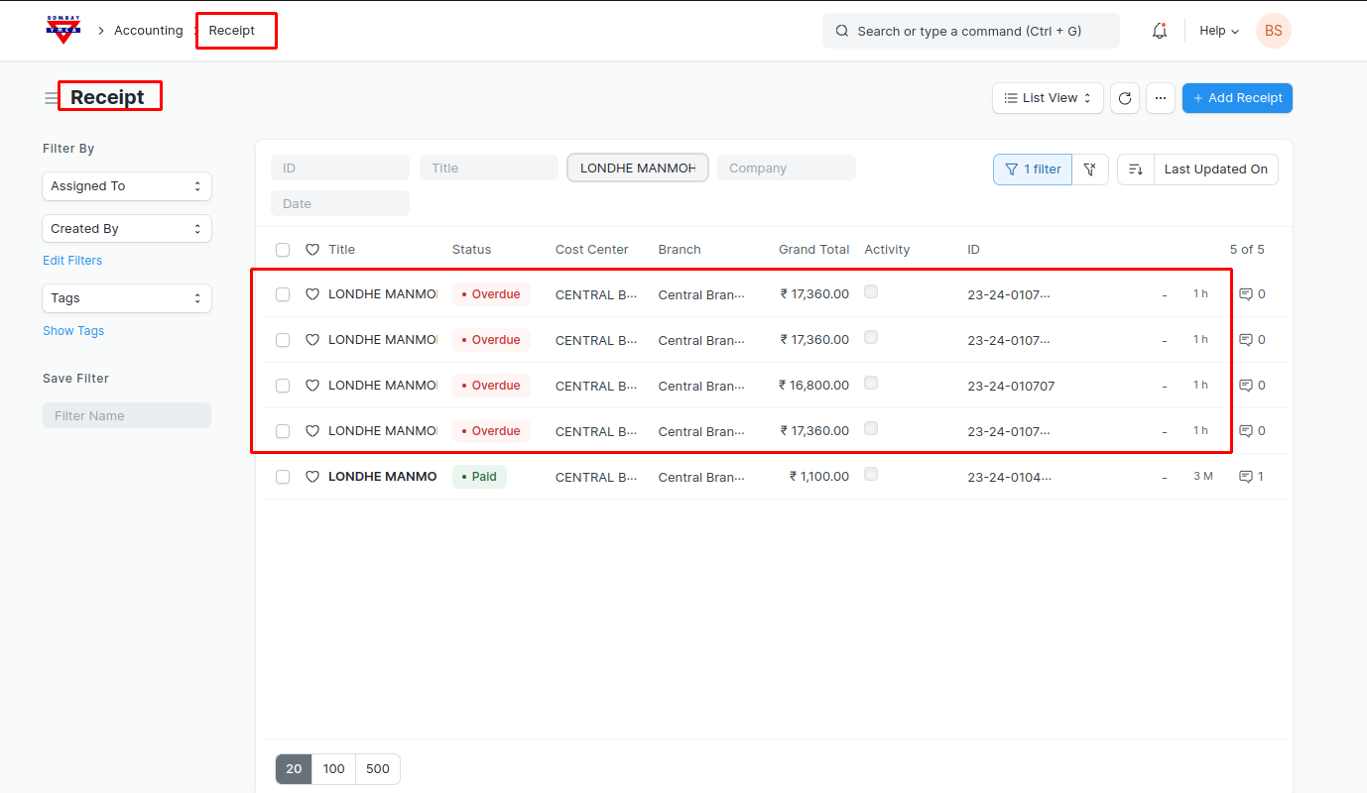Like the ₹ 16,800.00 receipt heart icon
Screen dimensions: 1367x793
click(x=312, y=386)
